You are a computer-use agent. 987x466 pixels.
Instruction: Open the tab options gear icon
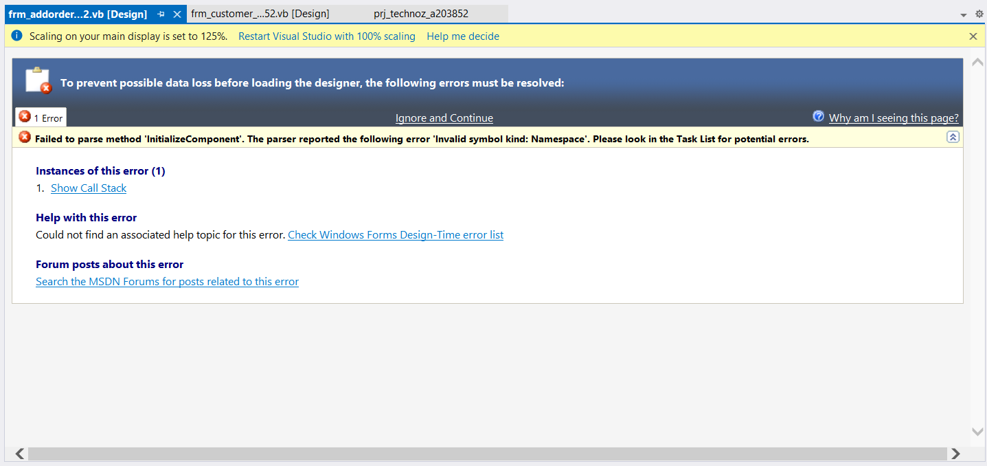coord(979,14)
